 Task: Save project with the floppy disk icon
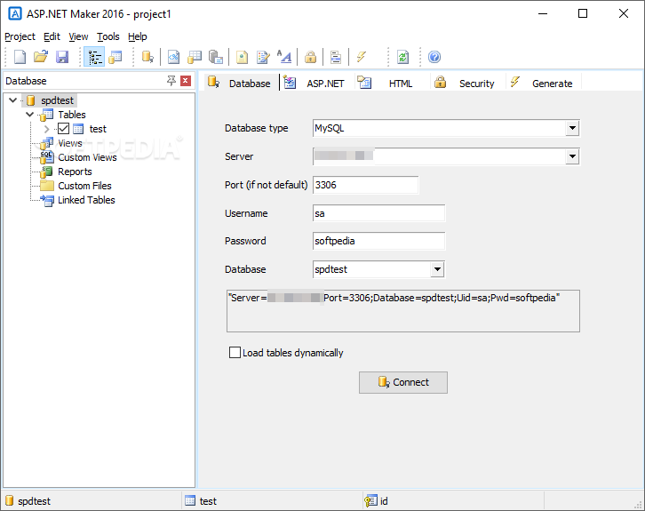[x=62, y=57]
